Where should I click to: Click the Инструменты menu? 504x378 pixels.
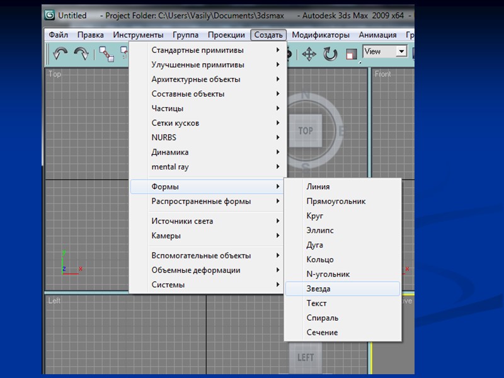[138, 35]
